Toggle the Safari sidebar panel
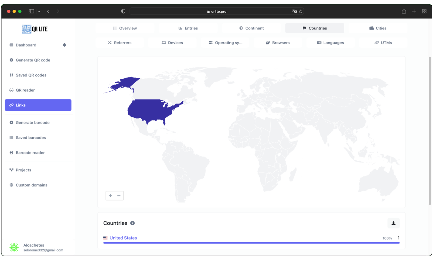 pos(31,11)
